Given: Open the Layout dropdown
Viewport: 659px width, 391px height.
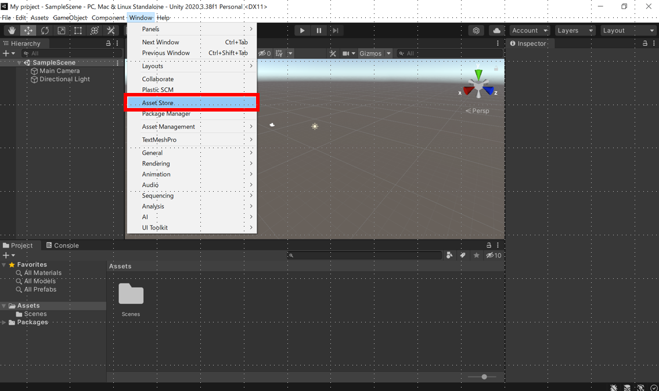Looking at the screenshot, I should [x=628, y=30].
